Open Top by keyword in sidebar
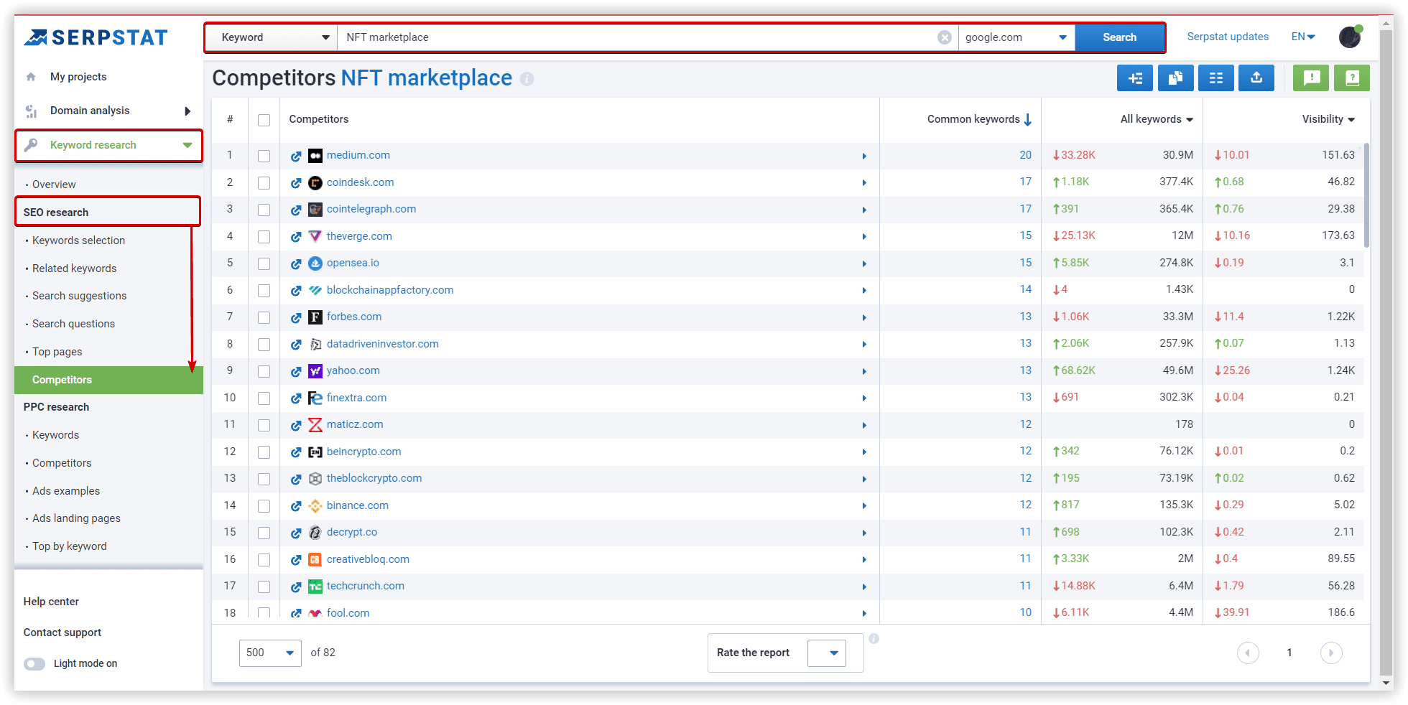Viewport: 1408px width, 705px height. point(69,546)
